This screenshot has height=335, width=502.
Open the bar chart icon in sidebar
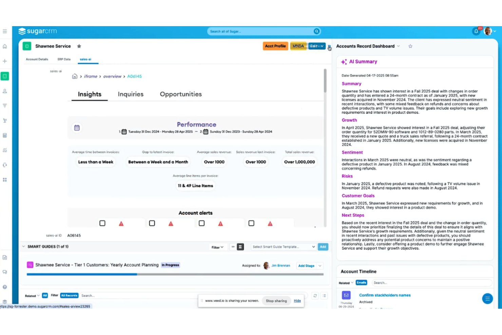tap(5, 150)
